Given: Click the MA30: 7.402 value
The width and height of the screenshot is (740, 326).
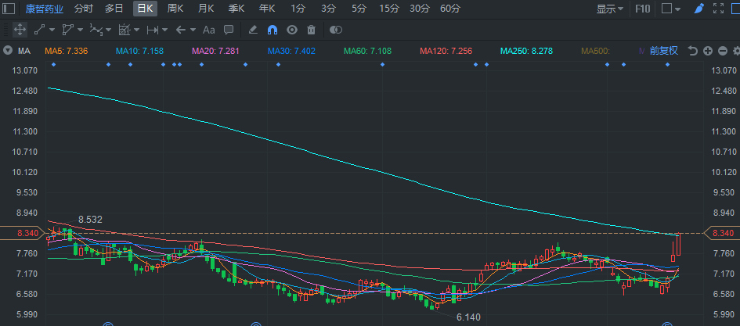Looking at the screenshot, I should [x=291, y=51].
